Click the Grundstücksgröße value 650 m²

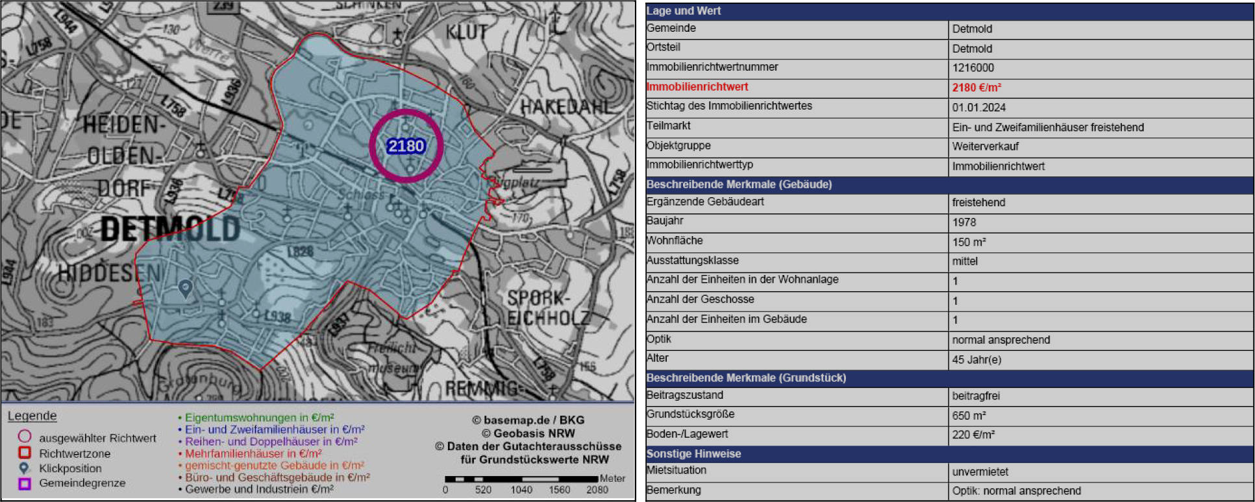(969, 416)
